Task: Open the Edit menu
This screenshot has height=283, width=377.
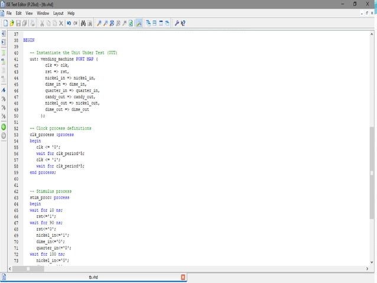Action: (x=19, y=13)
